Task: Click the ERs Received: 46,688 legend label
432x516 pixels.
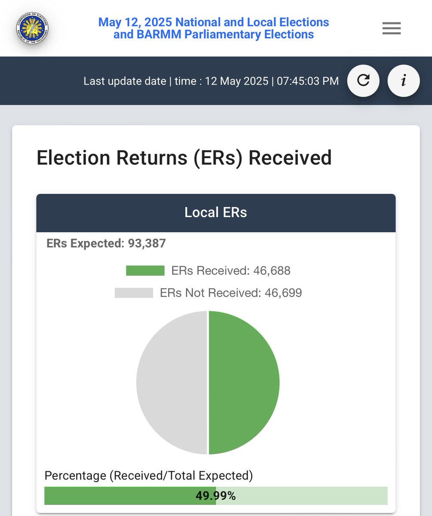Action: pos(231,270)
